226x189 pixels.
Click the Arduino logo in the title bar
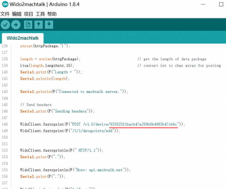5,4
